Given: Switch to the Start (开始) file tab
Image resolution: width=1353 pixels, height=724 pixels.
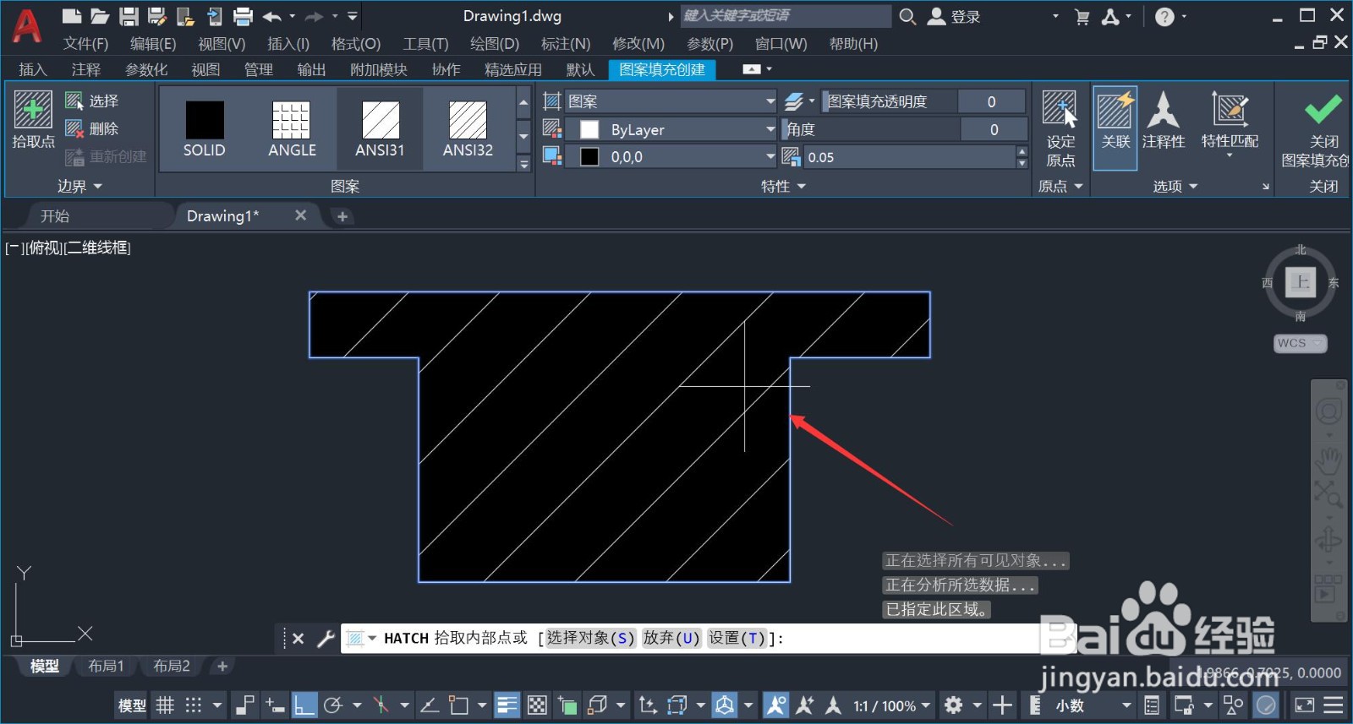Looking at the screenshot, I should [55, 216].
